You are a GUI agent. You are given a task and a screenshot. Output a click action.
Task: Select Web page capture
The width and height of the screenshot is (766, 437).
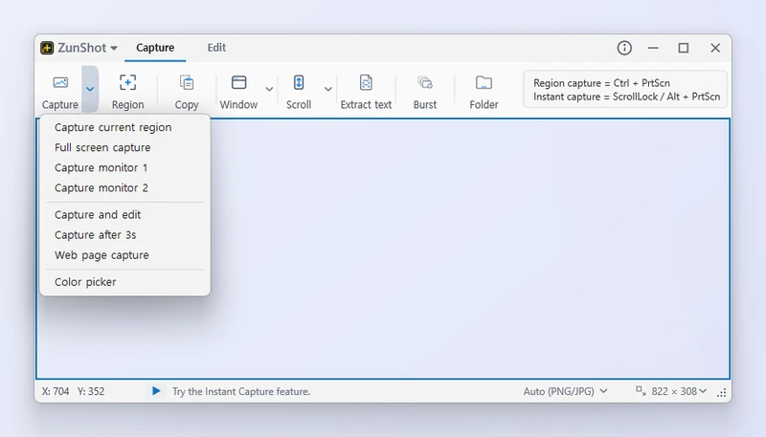pos(125,255)
